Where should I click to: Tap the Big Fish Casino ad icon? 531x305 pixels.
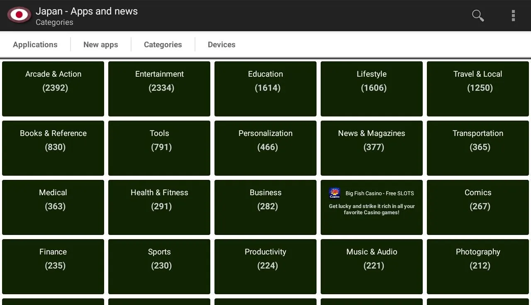(x=334, y=193)
